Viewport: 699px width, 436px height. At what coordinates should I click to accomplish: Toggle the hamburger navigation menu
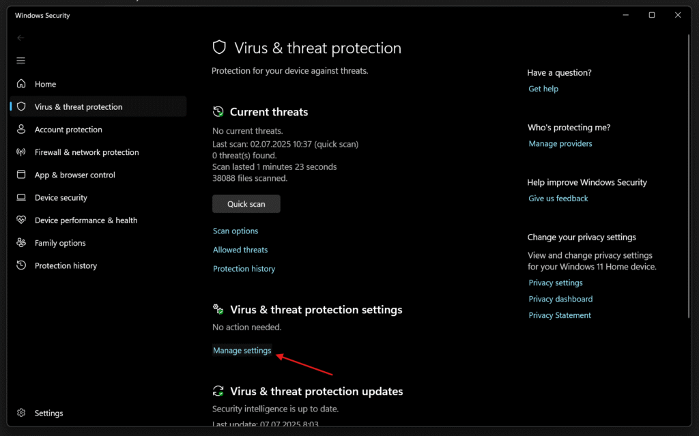coord(20,61)
